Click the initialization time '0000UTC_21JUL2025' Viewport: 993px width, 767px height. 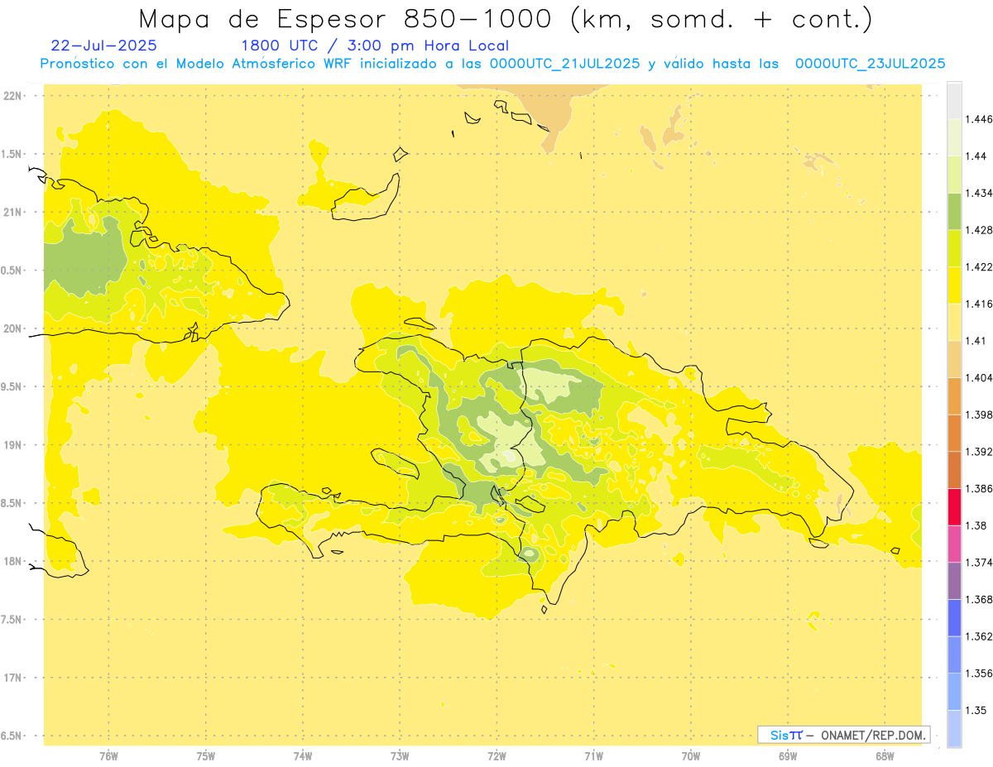[x=564, y=64]
